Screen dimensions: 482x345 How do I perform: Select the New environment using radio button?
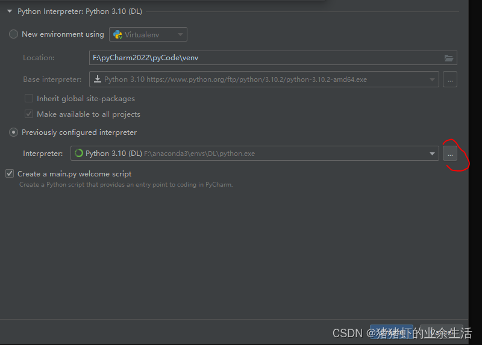13,34
